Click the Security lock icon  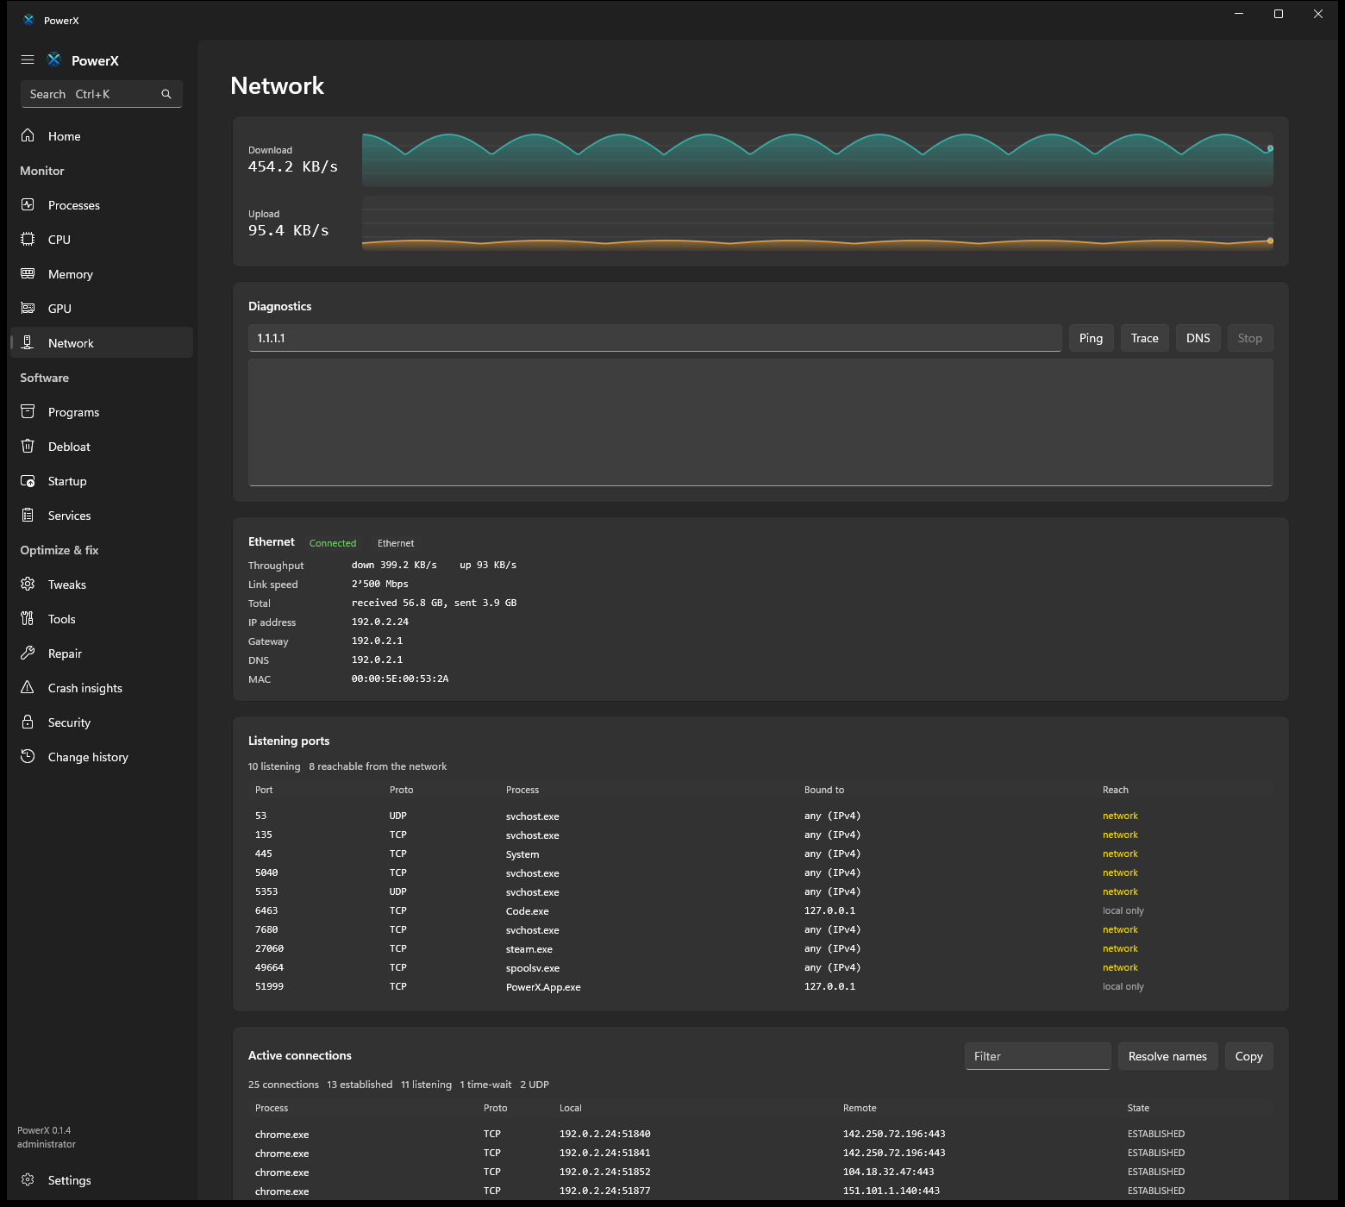click(x=28, y=722)
